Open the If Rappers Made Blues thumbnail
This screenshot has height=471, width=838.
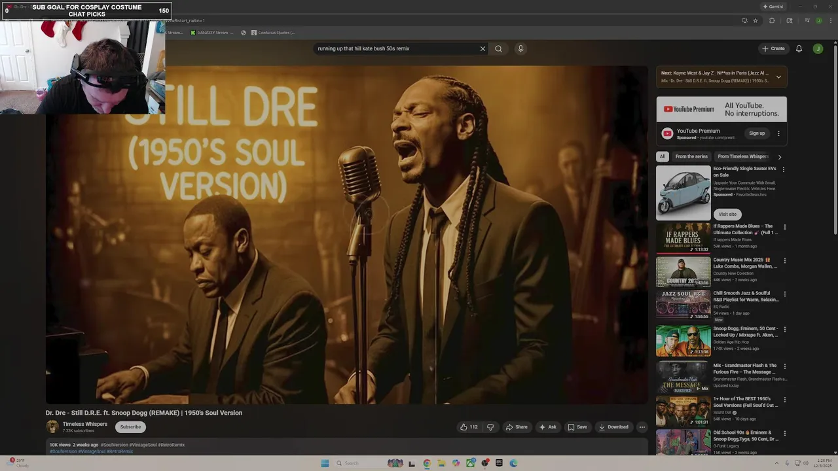tap(683, 238)
